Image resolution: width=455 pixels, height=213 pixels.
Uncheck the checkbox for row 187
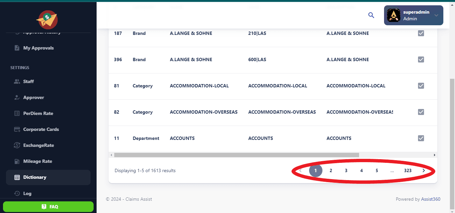(x=421, y=33)
